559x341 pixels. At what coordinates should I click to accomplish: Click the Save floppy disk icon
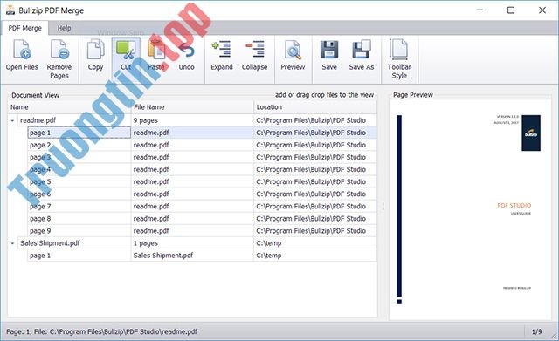pyautogui.click(x=329, y=50)
